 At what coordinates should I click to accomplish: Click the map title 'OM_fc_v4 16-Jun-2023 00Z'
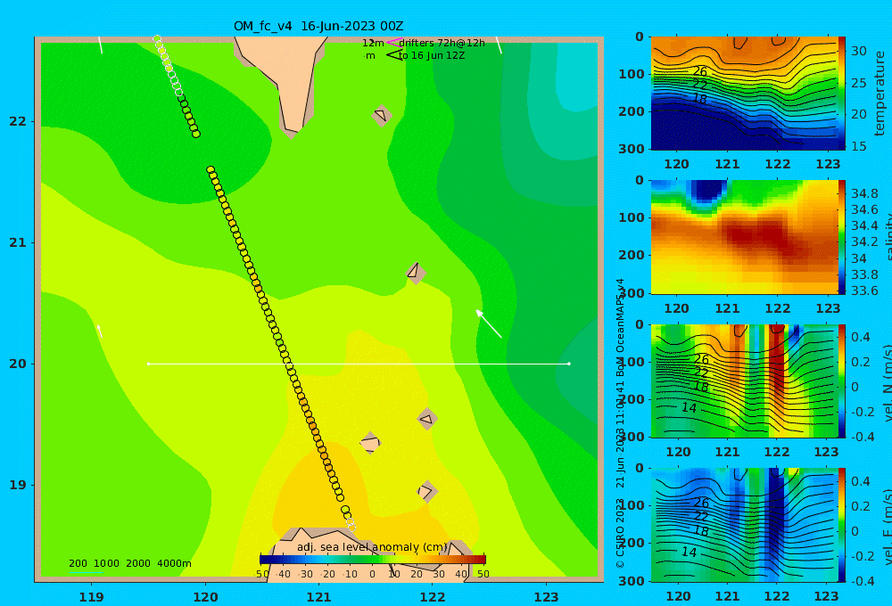pos(318,26)
